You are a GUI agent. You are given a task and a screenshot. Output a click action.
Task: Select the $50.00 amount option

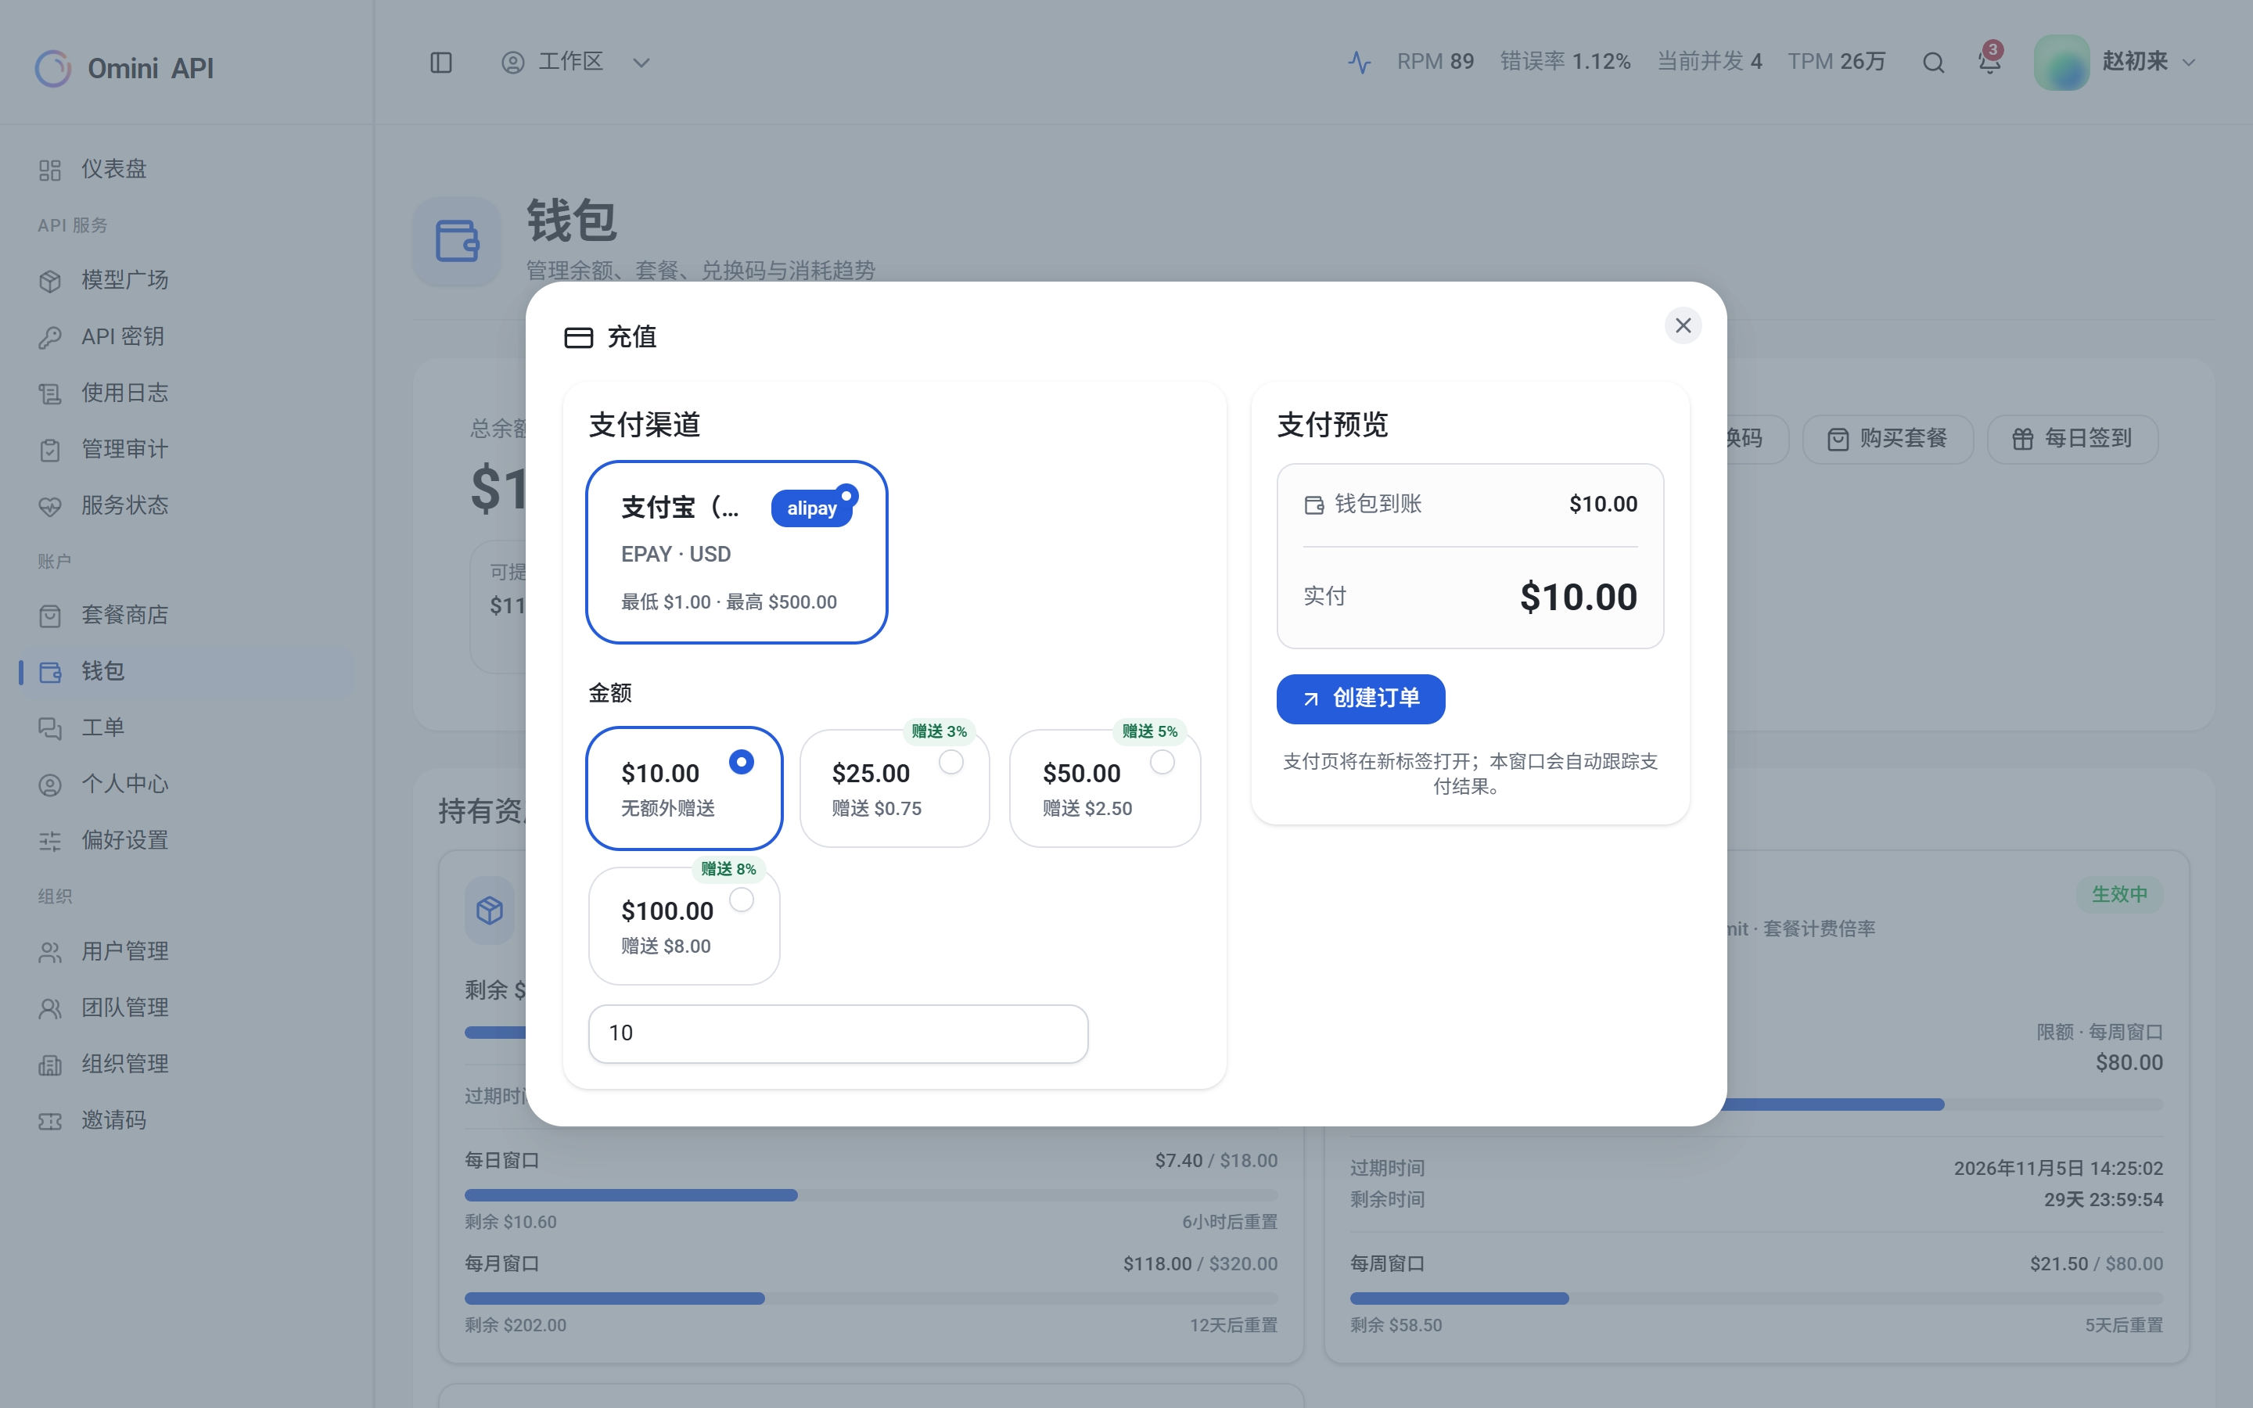click(x=1105, y=788)
